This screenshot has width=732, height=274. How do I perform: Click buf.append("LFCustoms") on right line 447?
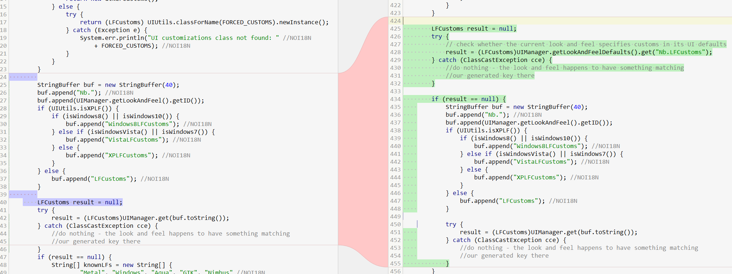519,201
